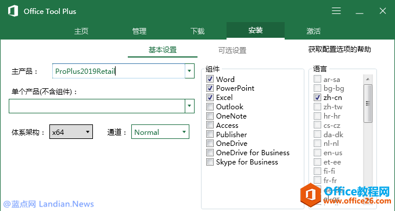Expand the 主产品 dropdown arrow
This screenshot has height=211, width=395.
click(189, 71)
